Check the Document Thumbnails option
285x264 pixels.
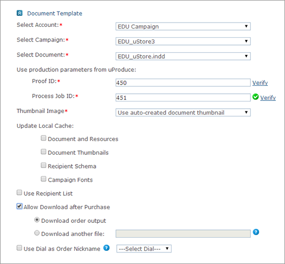click(43, 151)
